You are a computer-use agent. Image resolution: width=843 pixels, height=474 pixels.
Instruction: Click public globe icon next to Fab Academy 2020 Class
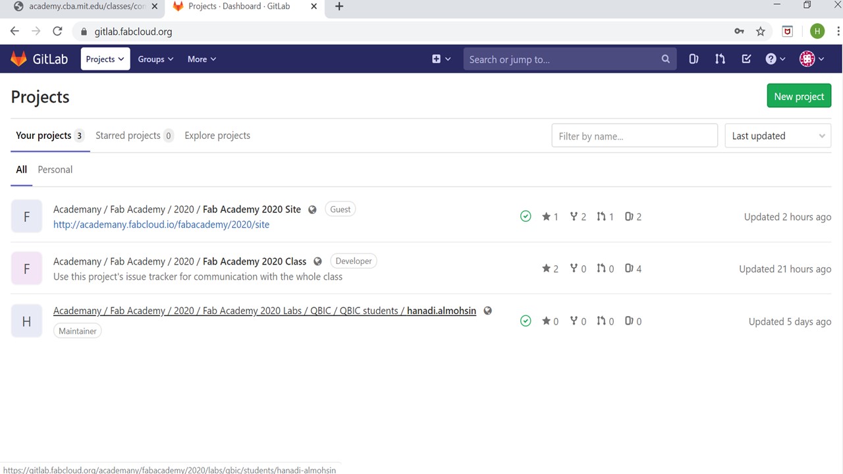[x=317, y=261]
